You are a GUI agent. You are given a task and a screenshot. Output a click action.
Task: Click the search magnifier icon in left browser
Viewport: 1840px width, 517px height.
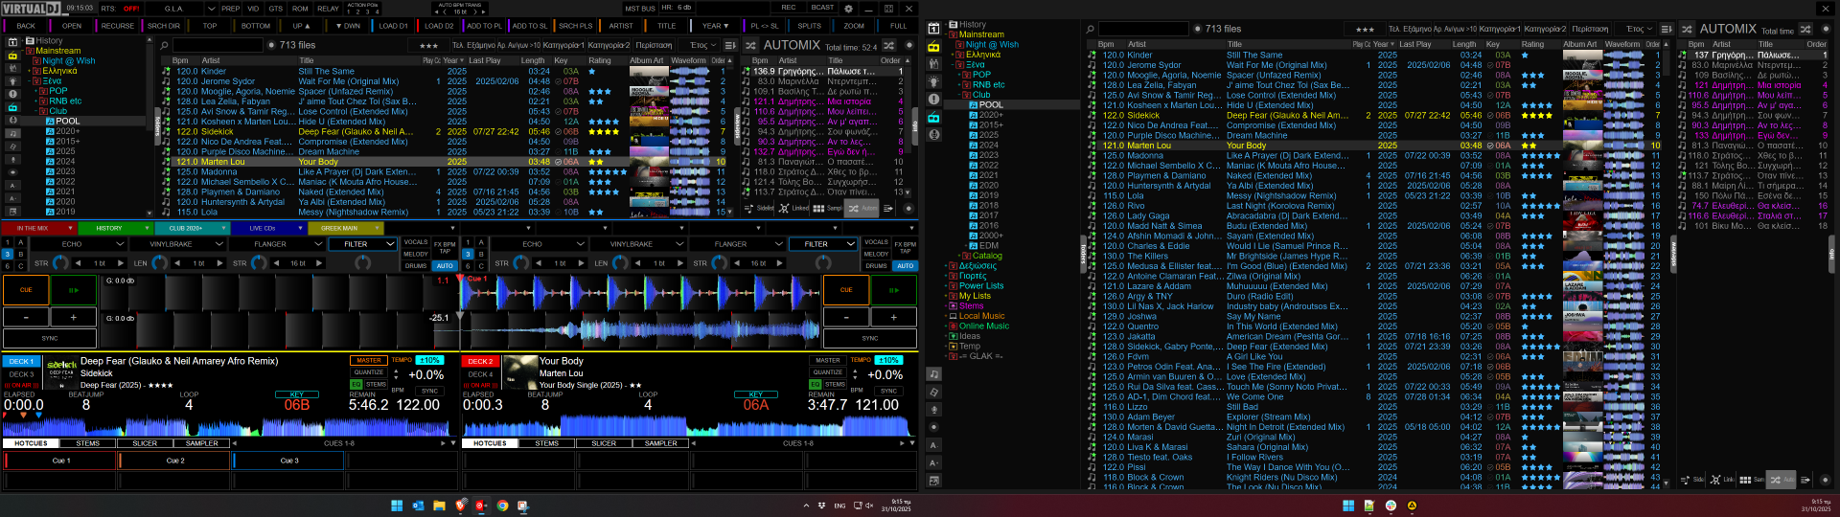[x=164, y=45]
